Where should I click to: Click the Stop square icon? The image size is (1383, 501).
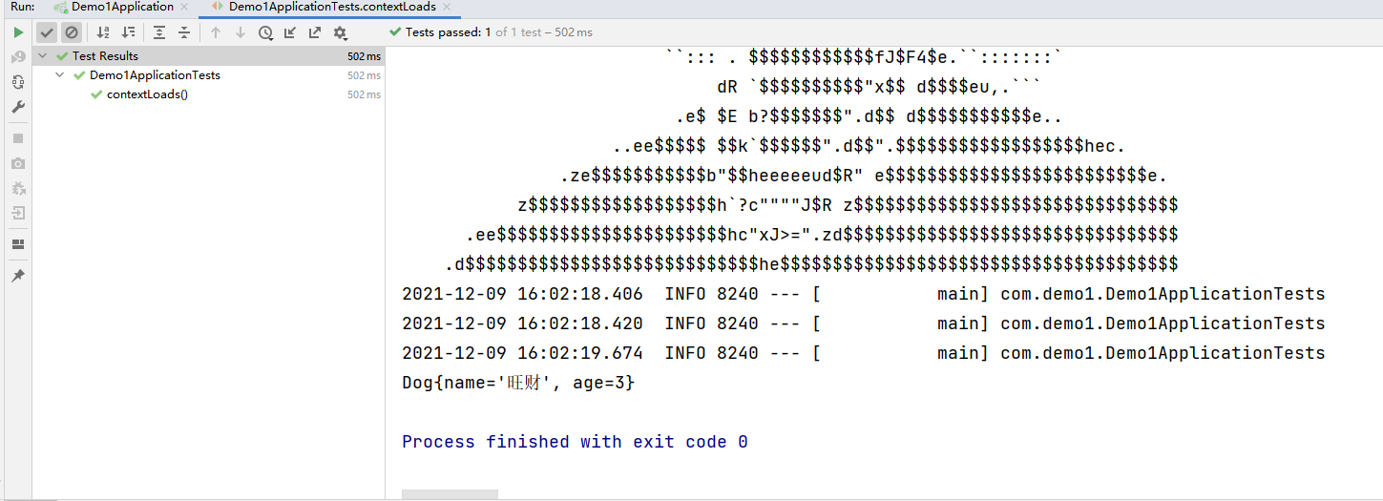point(18,138)
